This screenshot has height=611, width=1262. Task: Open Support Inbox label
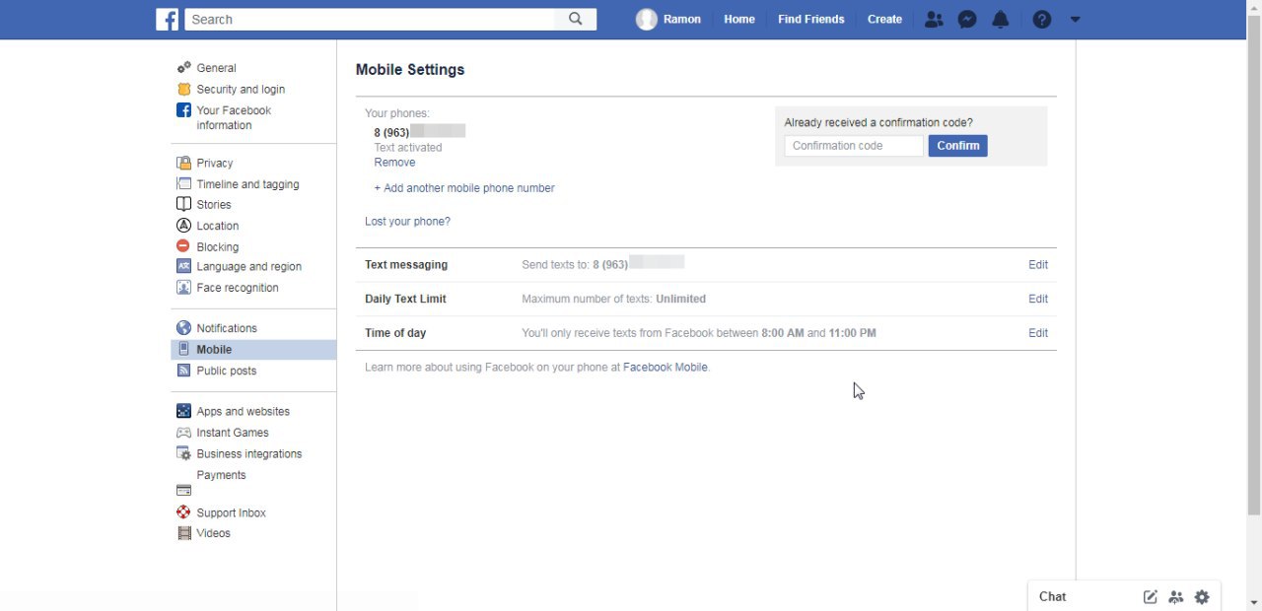[232, 512]
